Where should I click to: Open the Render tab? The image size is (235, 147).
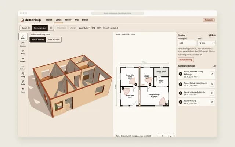point(68,20)
